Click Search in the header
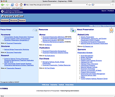115x97 pixels. tap(104, 11)
